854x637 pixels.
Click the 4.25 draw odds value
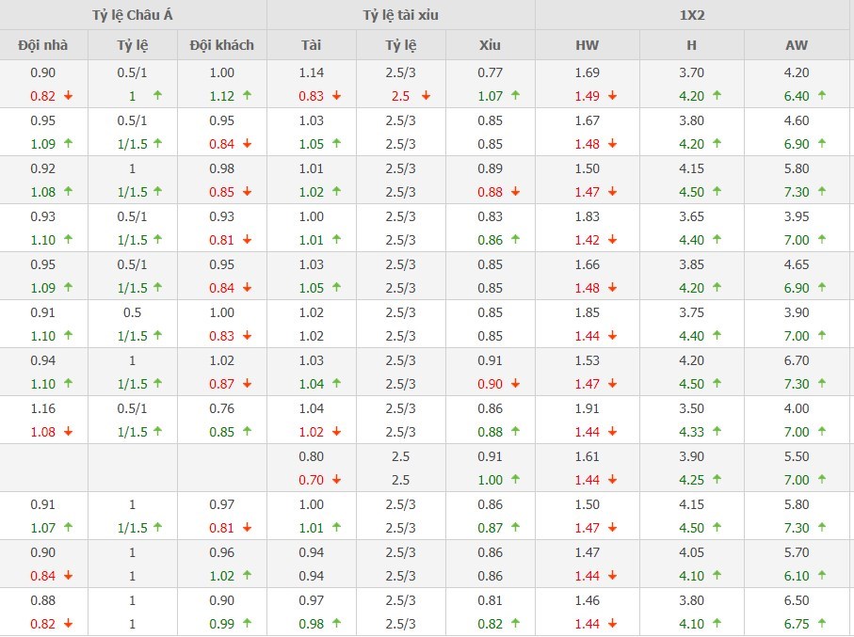[691, 479]
